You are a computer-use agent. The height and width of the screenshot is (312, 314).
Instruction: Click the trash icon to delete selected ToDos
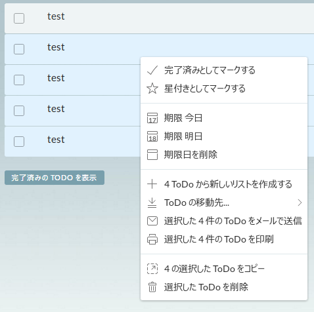coord(152,287)
